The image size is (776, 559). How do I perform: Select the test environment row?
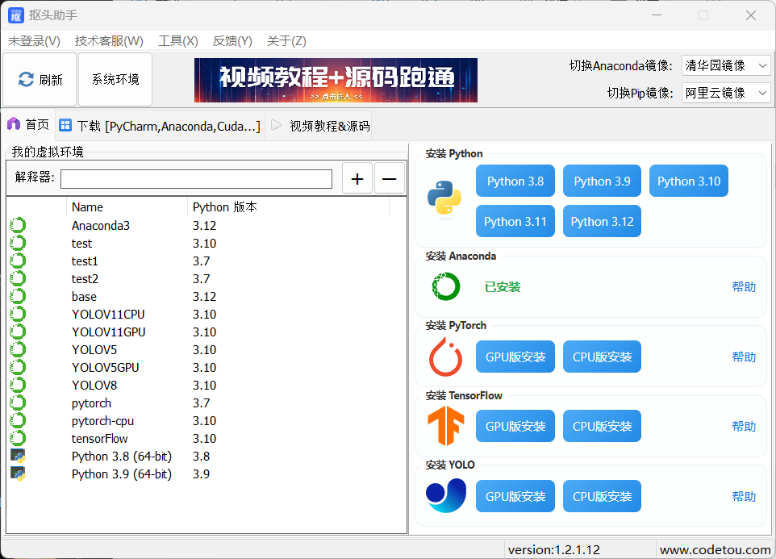[x=207, y=244]
